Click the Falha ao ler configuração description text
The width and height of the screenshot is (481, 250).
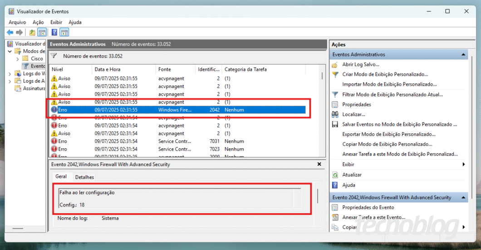coord(87,193)
